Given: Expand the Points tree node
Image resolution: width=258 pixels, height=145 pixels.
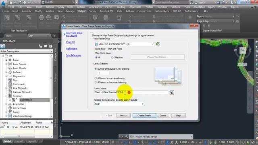Looking at the screenshot, I should [x=6, y=60].
